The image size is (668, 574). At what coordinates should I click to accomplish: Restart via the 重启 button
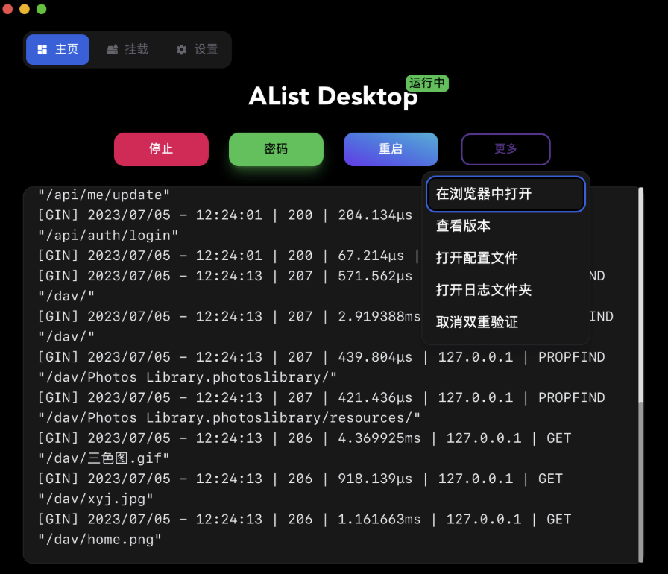pos(391,149)
